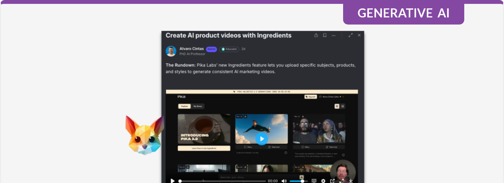
Task: Click the presenter webcam bubble
Action: 343,172
